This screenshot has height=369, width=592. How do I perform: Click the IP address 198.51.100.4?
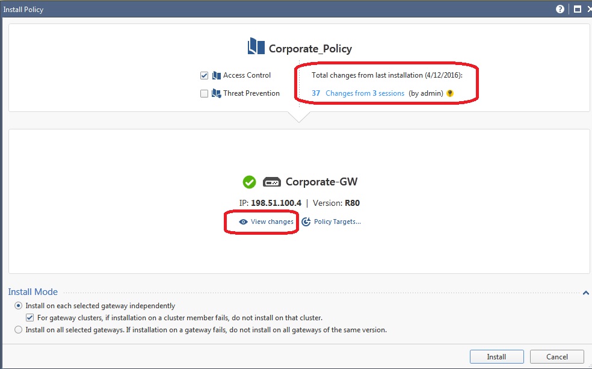(x=276, y=203)
